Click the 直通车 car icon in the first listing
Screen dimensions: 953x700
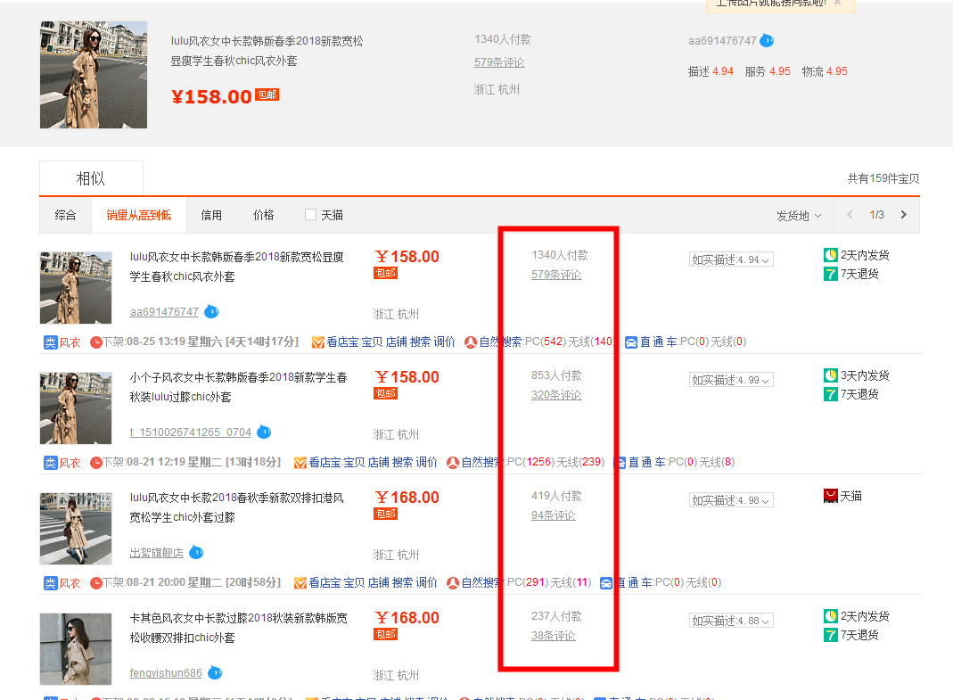click(631, 342)
